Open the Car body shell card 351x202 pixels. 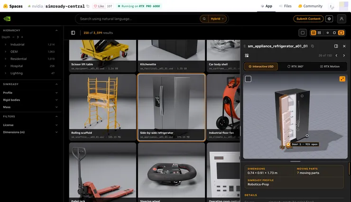pos(223,56)
